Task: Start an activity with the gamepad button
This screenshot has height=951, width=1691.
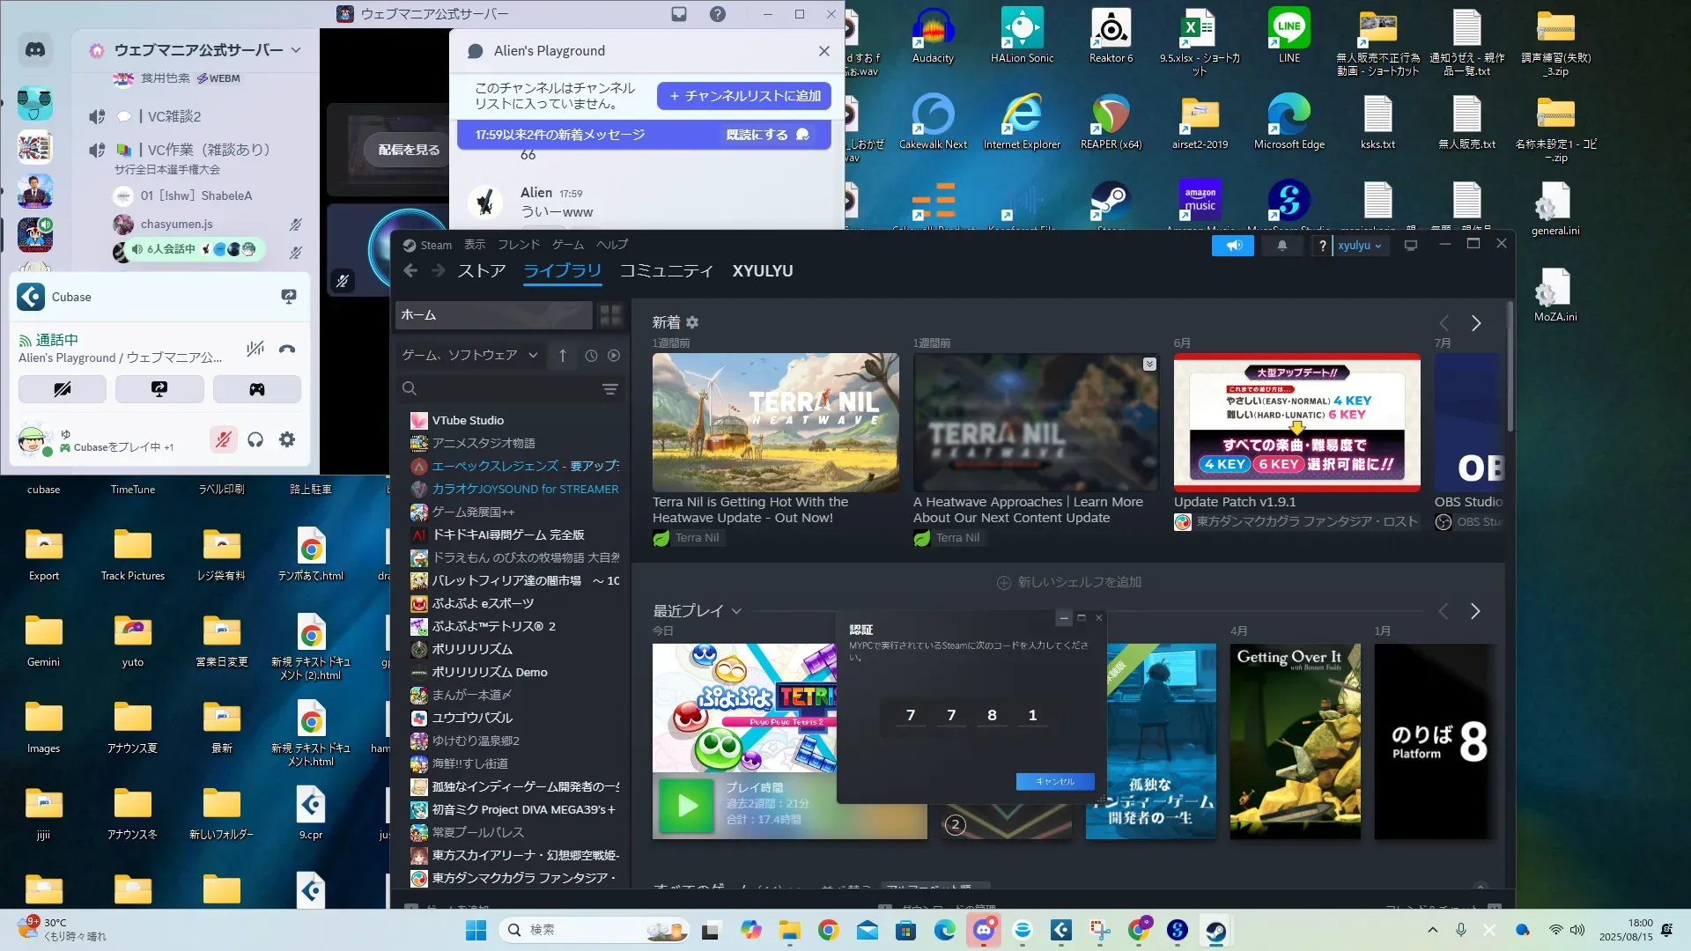Action: pyautogui.click(x=256, y=389)
